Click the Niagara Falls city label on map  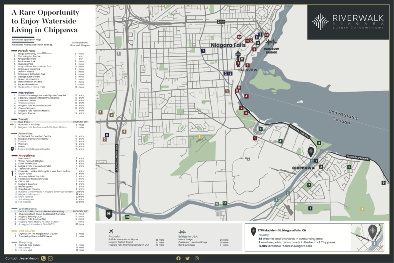point(228,45)
